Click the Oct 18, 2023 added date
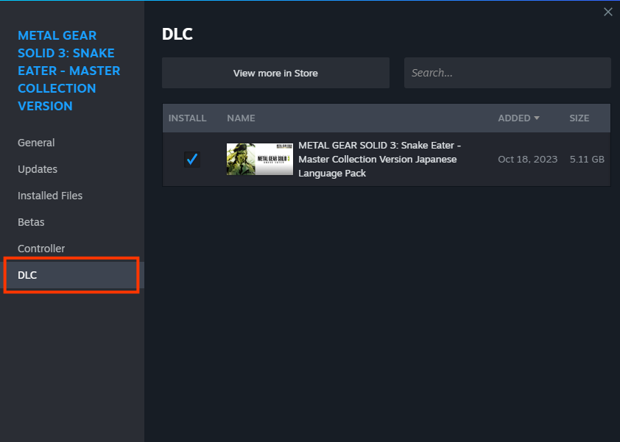620x442 pixels. [527, 159]
